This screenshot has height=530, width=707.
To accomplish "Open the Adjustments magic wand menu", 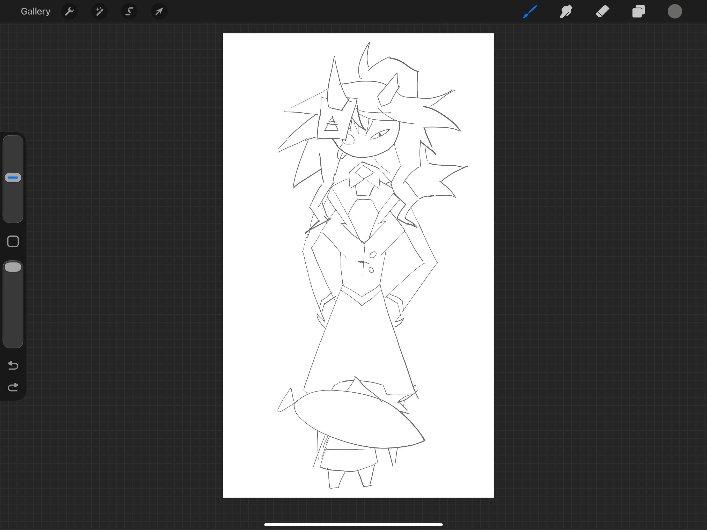I will [x=99, y=11].
